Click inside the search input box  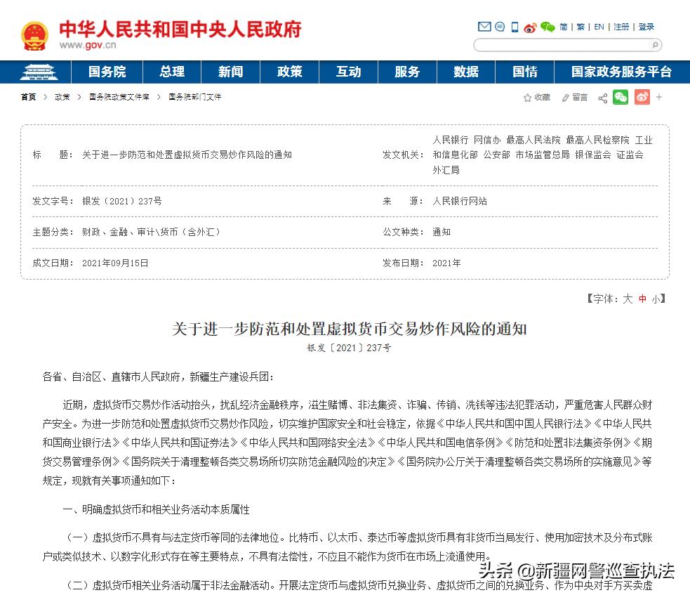562,44
